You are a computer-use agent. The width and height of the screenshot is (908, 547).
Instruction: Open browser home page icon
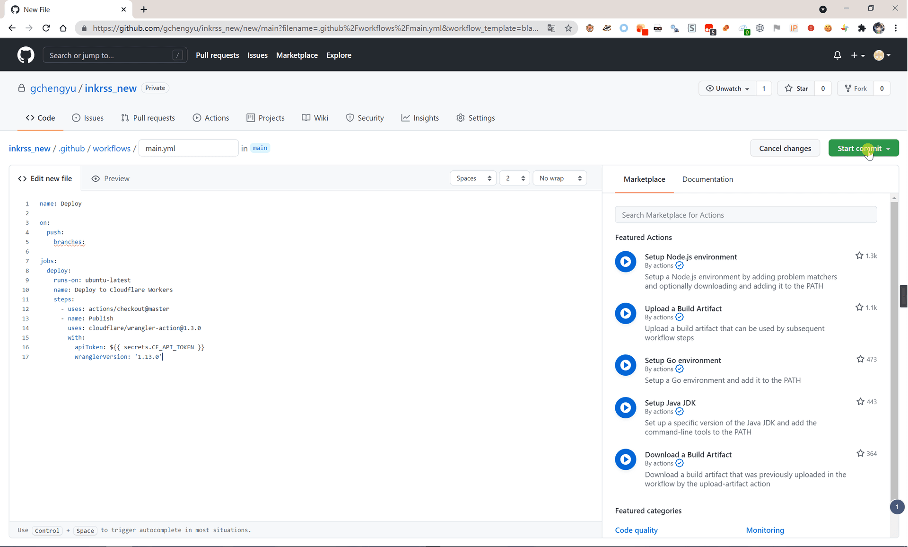coord(63,28)
